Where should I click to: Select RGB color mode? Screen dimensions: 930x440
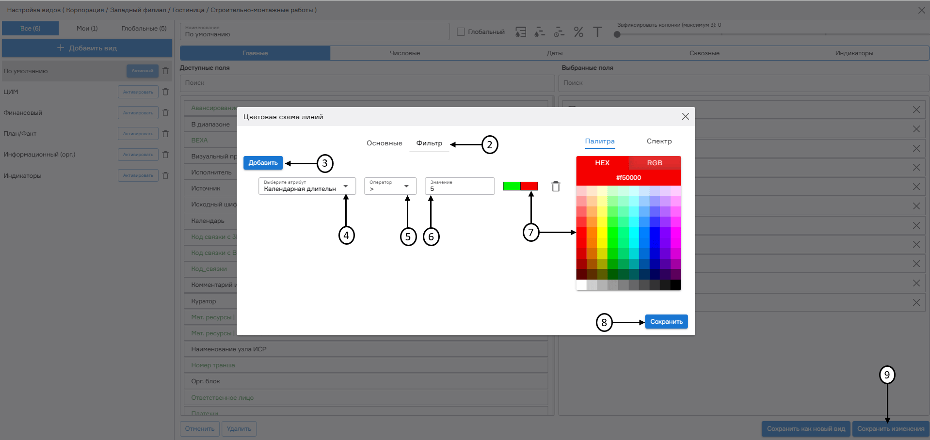point(654,163)
